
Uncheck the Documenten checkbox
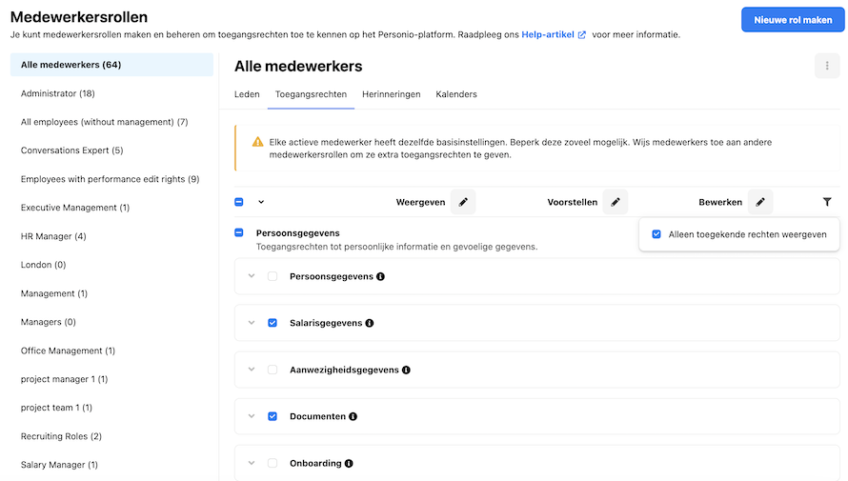(x=273, y=416)
